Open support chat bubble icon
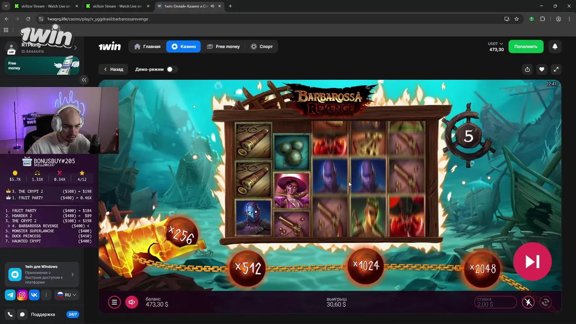576x324 pixels. point(22,315)
